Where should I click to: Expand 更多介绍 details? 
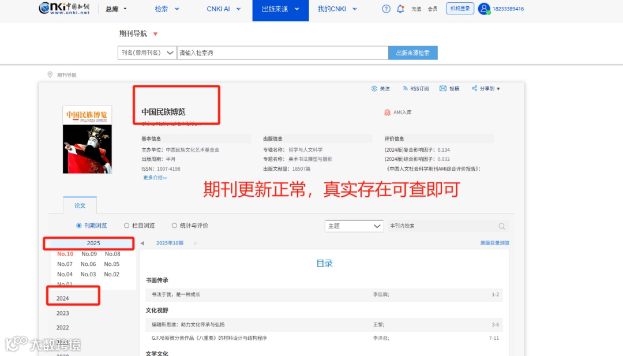tap(155, 178)
